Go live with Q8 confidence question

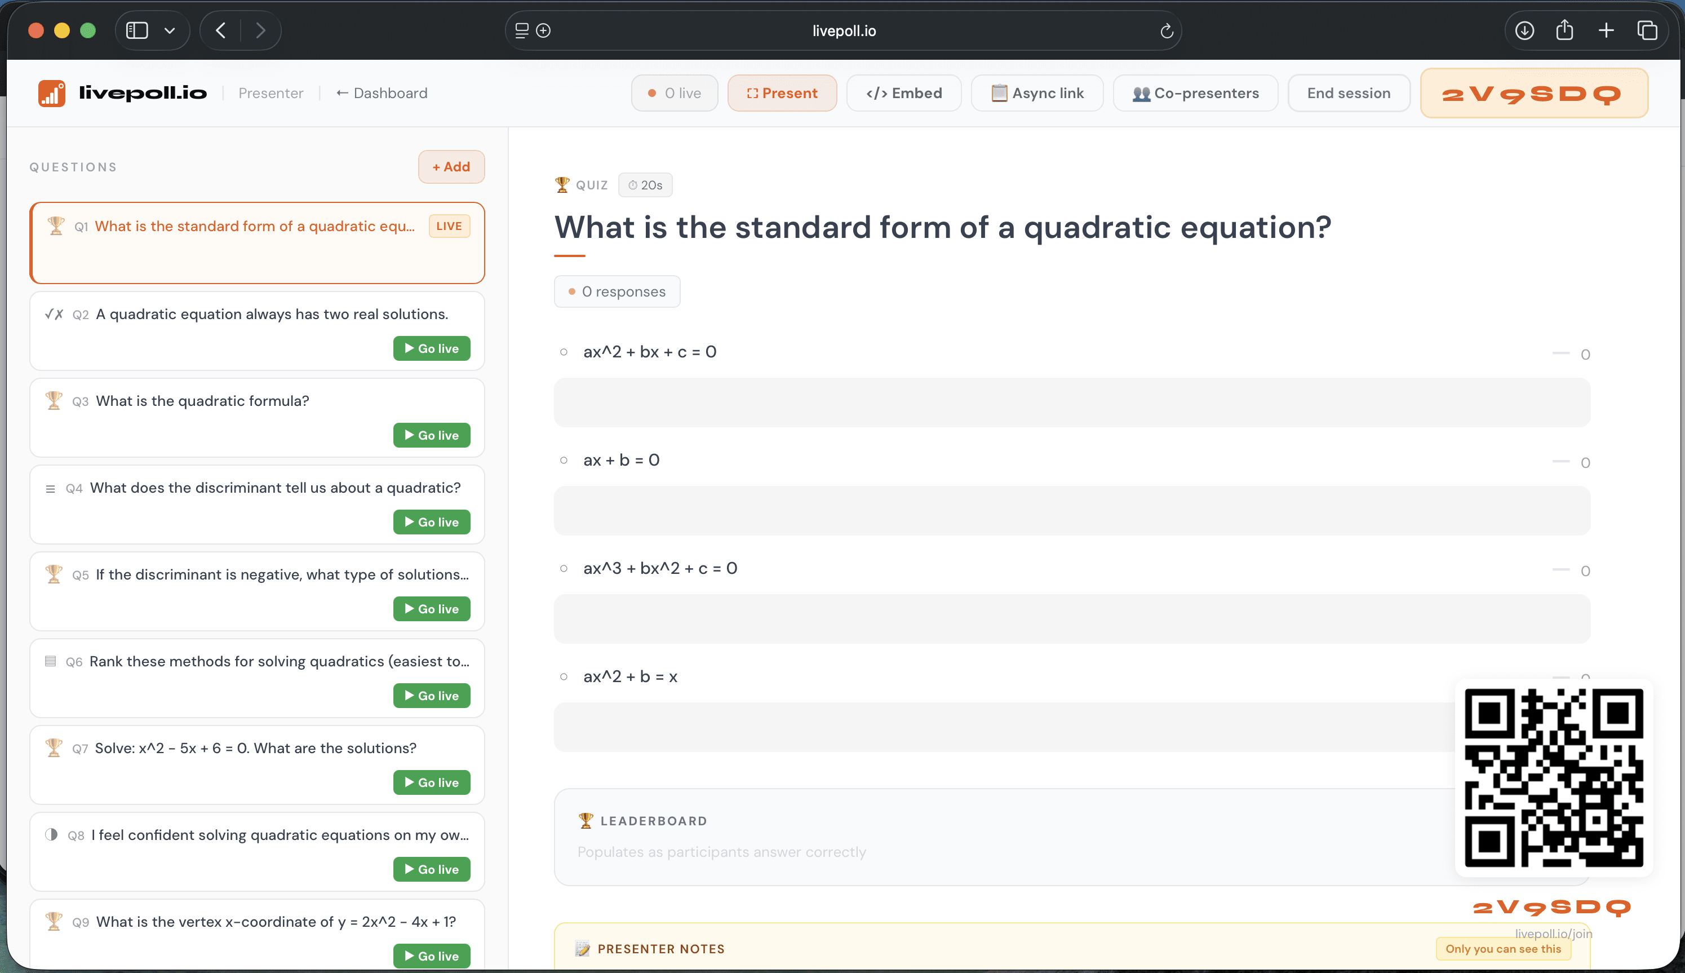coord(432,869)
